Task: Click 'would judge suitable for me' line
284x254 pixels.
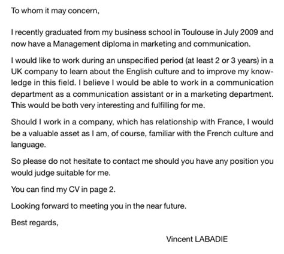Action: pos(61,173)
